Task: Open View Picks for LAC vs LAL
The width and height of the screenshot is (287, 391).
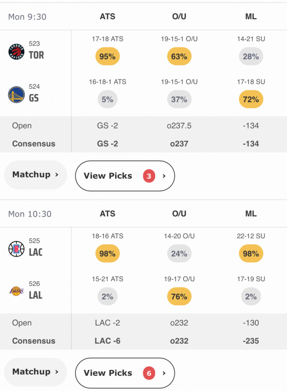Action: pos(125,373)
